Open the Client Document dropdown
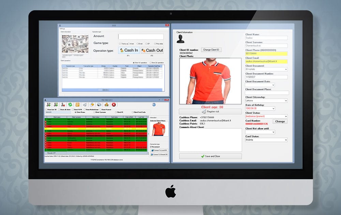Image resolution: width=341 pixels, height=215 pixels. pyautogui.click(x=266, y=69)
